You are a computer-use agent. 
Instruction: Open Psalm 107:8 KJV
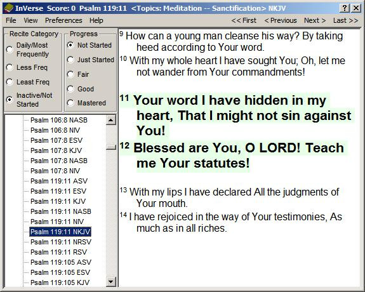pyautogui.click(x=56, y=150)
